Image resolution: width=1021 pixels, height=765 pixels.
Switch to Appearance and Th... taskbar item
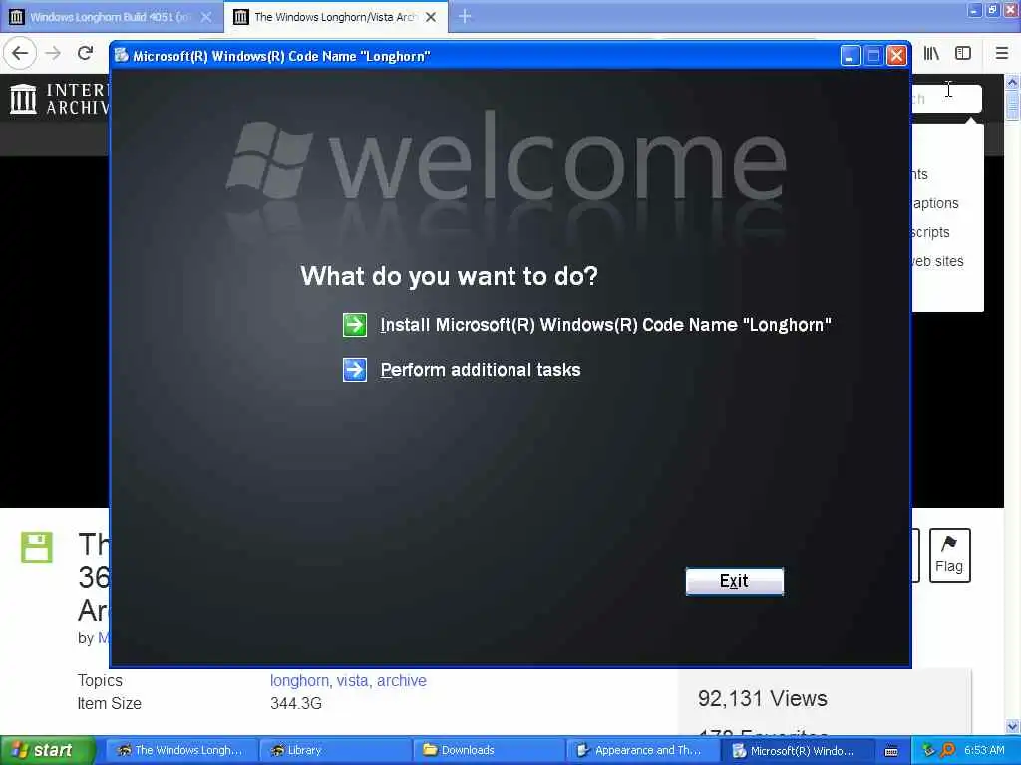pos(642,751)
